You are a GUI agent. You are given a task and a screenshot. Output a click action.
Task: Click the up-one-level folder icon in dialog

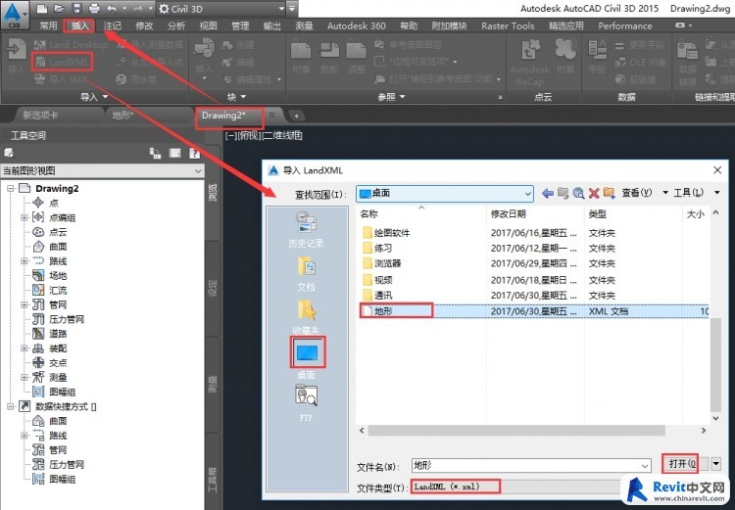click(x=563, y=193)
